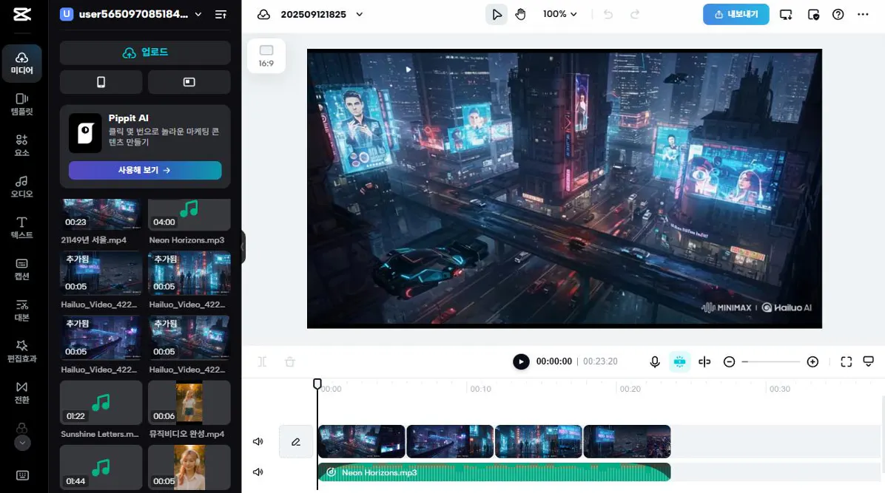Click the cloud save status icon
Image resolution: width=885 pixels, height=493 pixels.
click(263, 15)
